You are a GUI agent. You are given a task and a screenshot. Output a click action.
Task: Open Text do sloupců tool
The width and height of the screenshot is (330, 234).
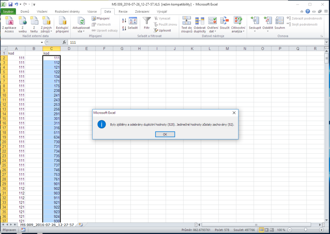pyautogui.click(x=186, y=25)
